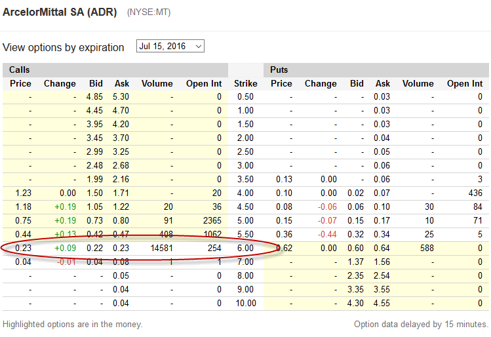Viewport: 491px width, 337px height.
Task: Click the Puts section header
Action: coord(279,69)
